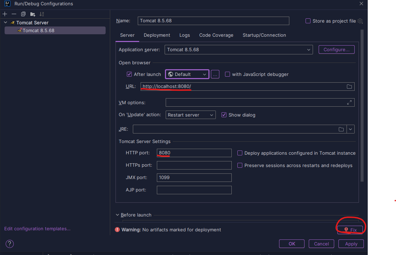Switch to the Server tab
This screenshot has height=255, width=396.
pos(127,35)
